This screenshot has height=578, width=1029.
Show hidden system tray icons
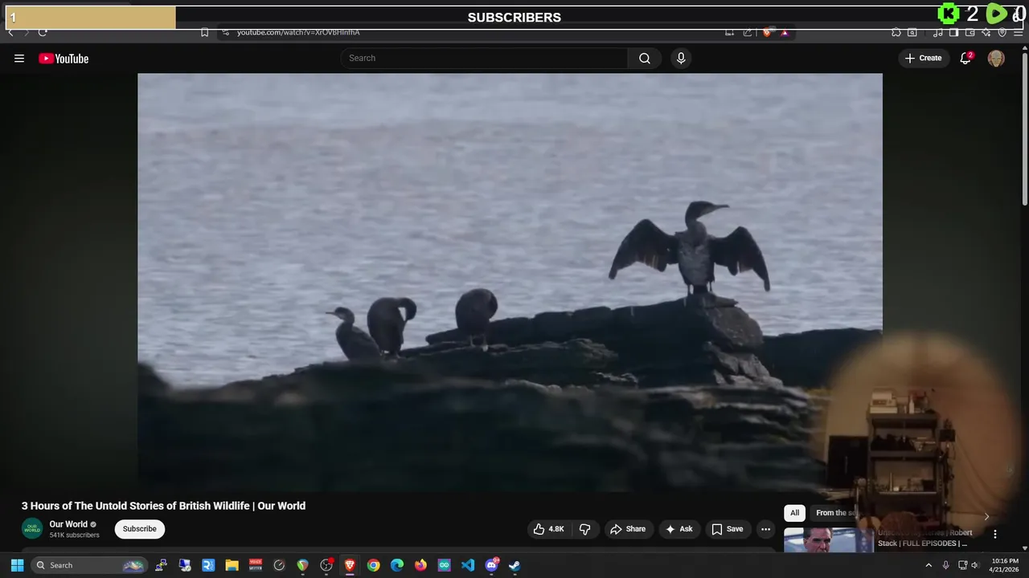[929, 565]
